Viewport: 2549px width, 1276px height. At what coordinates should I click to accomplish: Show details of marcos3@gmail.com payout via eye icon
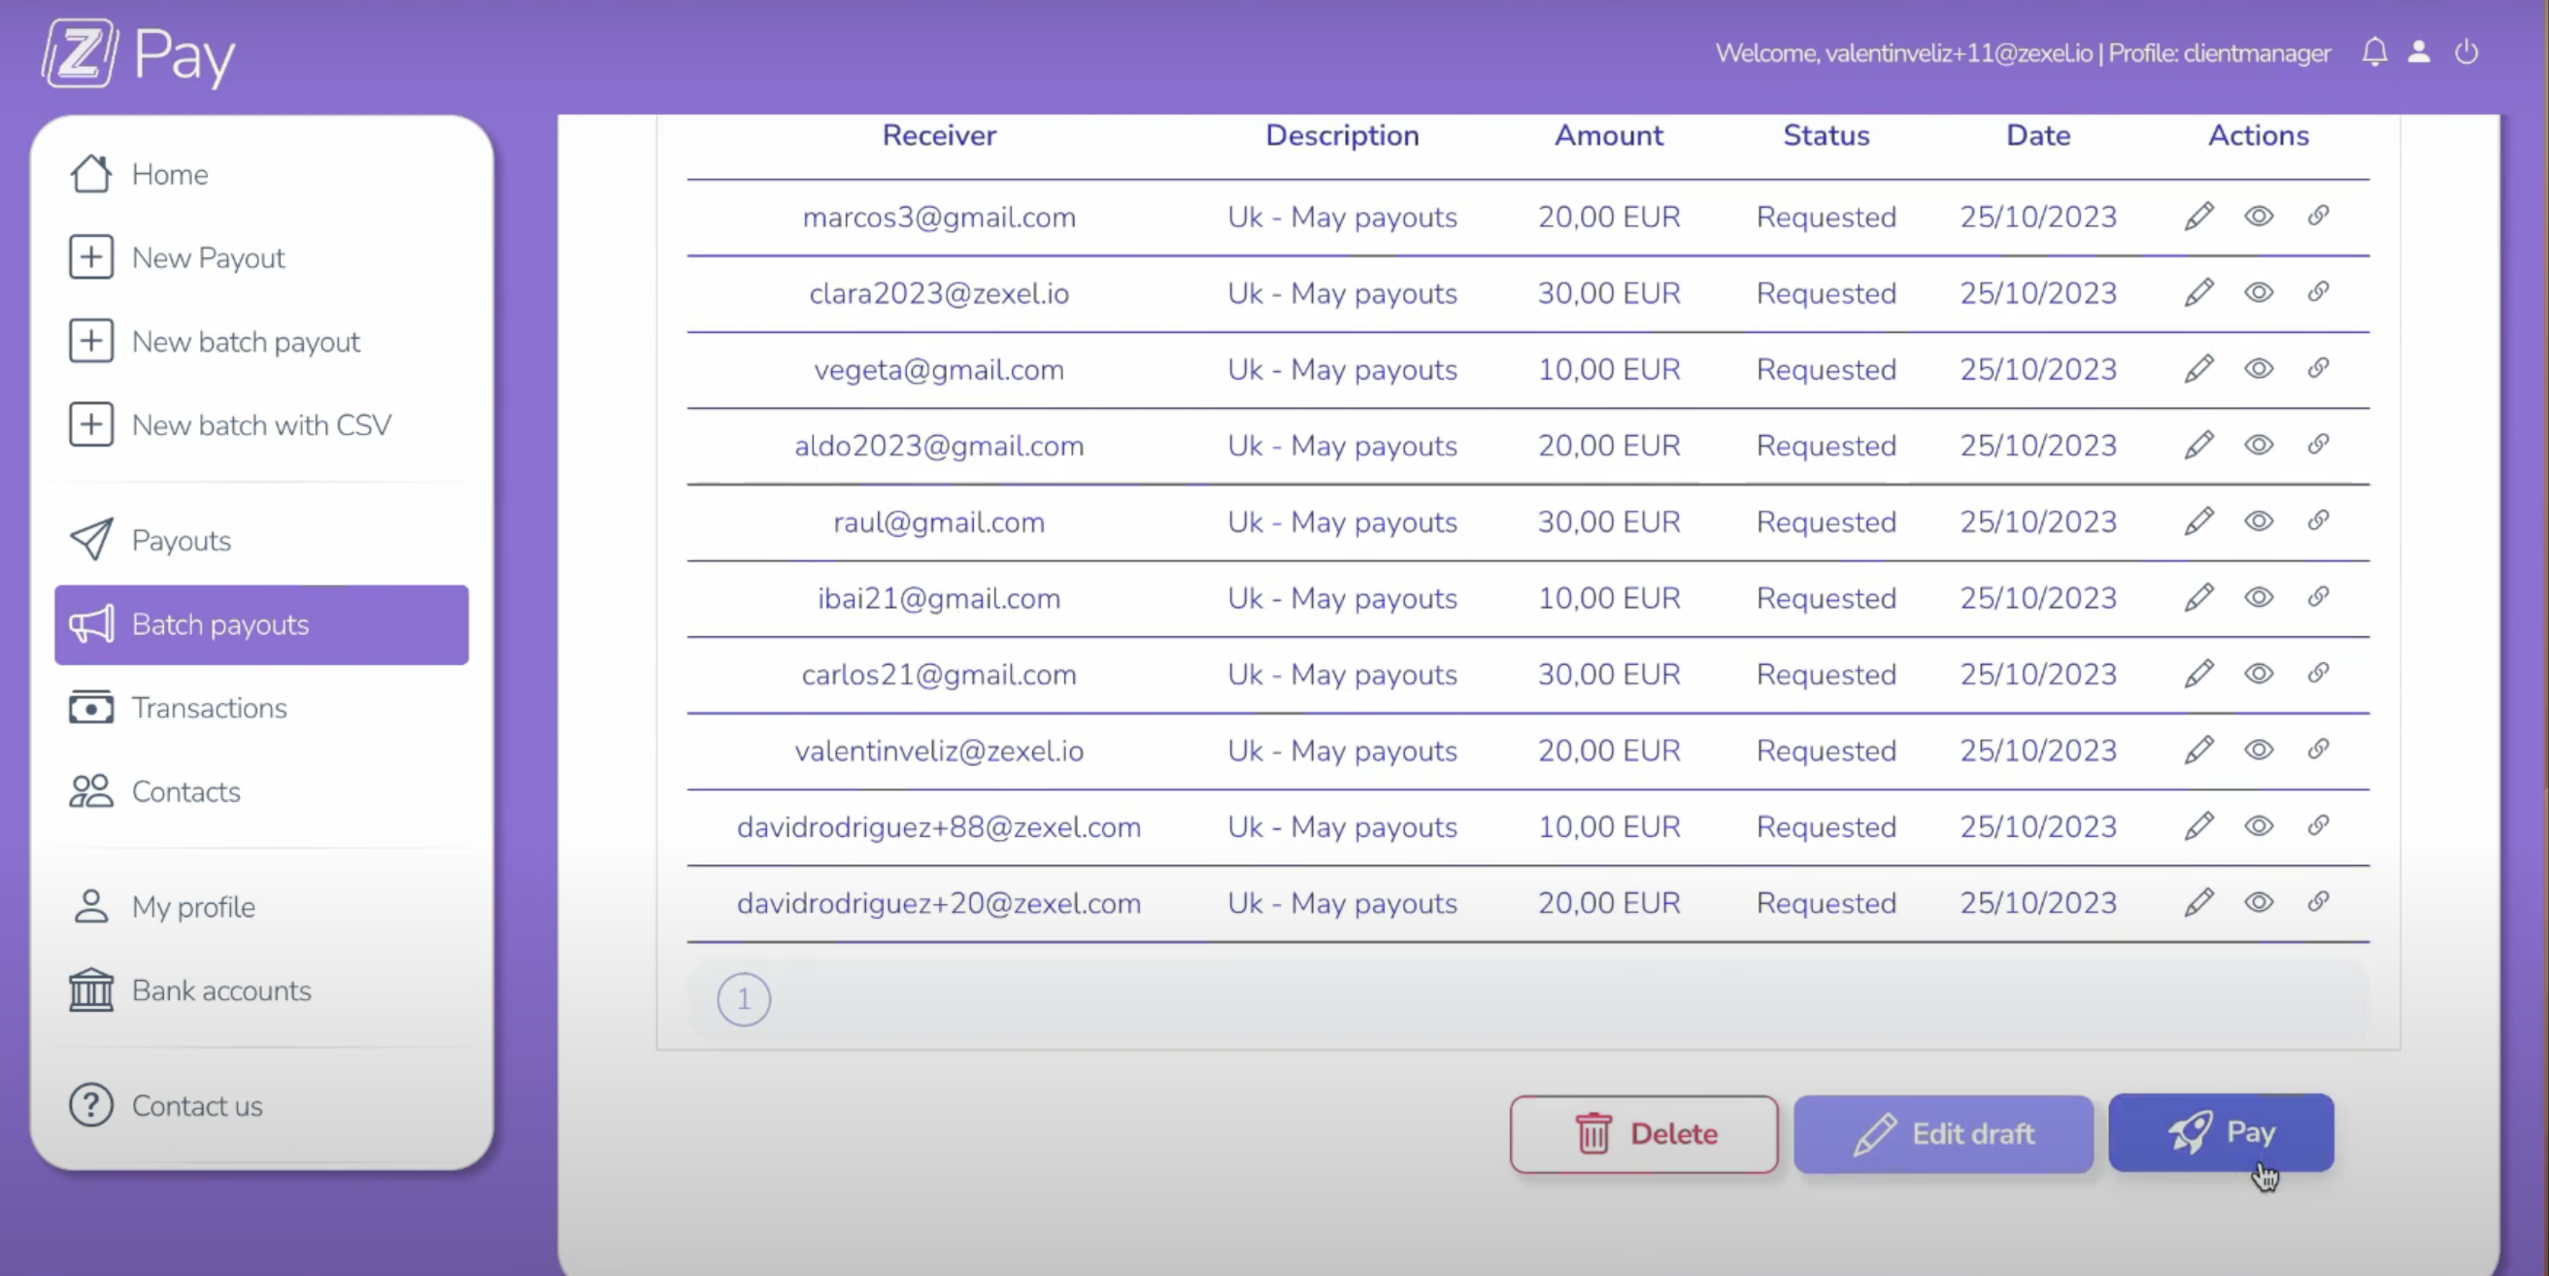[2259, 216]
